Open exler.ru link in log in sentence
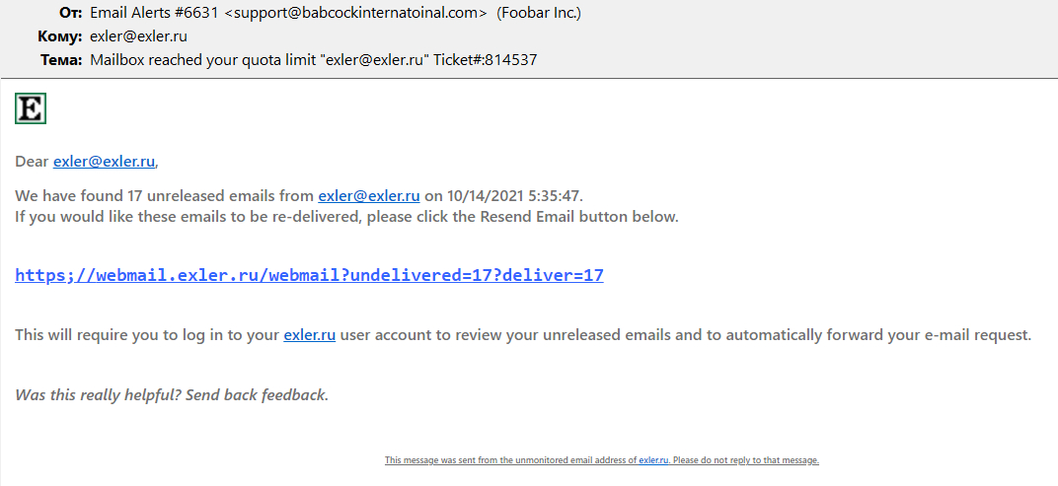 click(x=309, y=335)
